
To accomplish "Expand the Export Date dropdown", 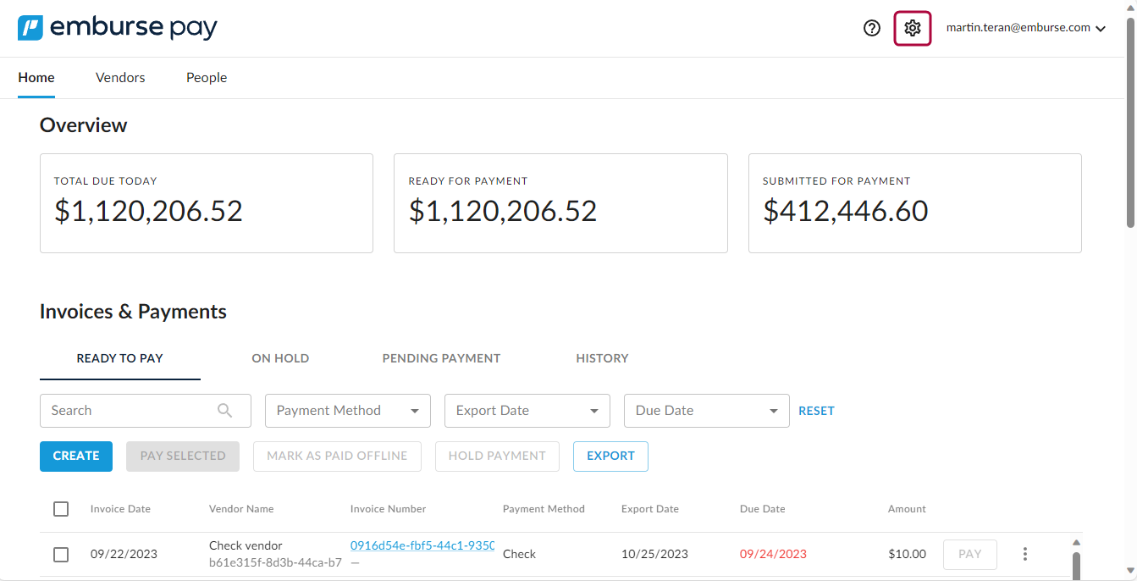I will (x=527, y=410).
